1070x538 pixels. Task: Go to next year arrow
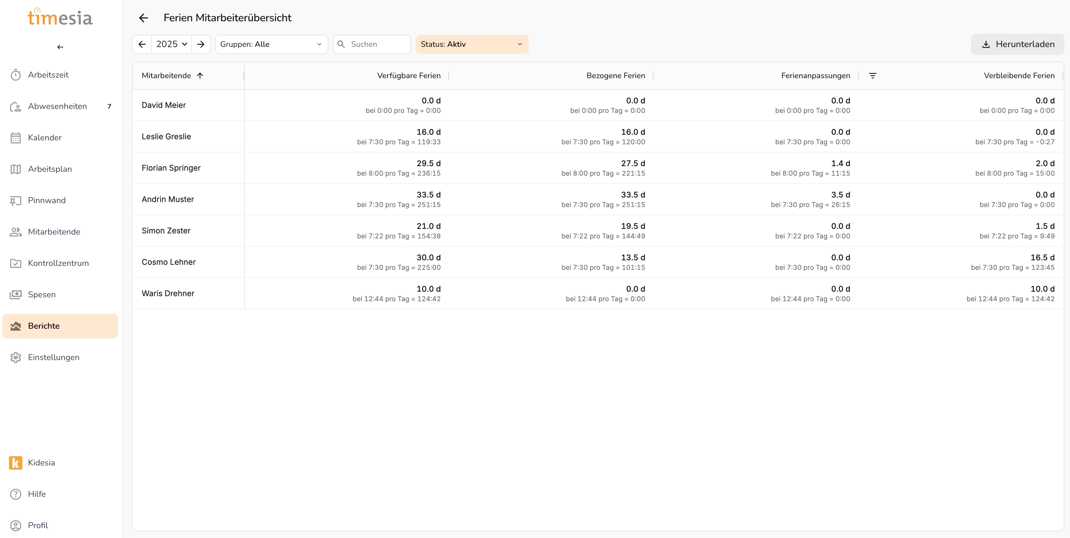point(201,44)
